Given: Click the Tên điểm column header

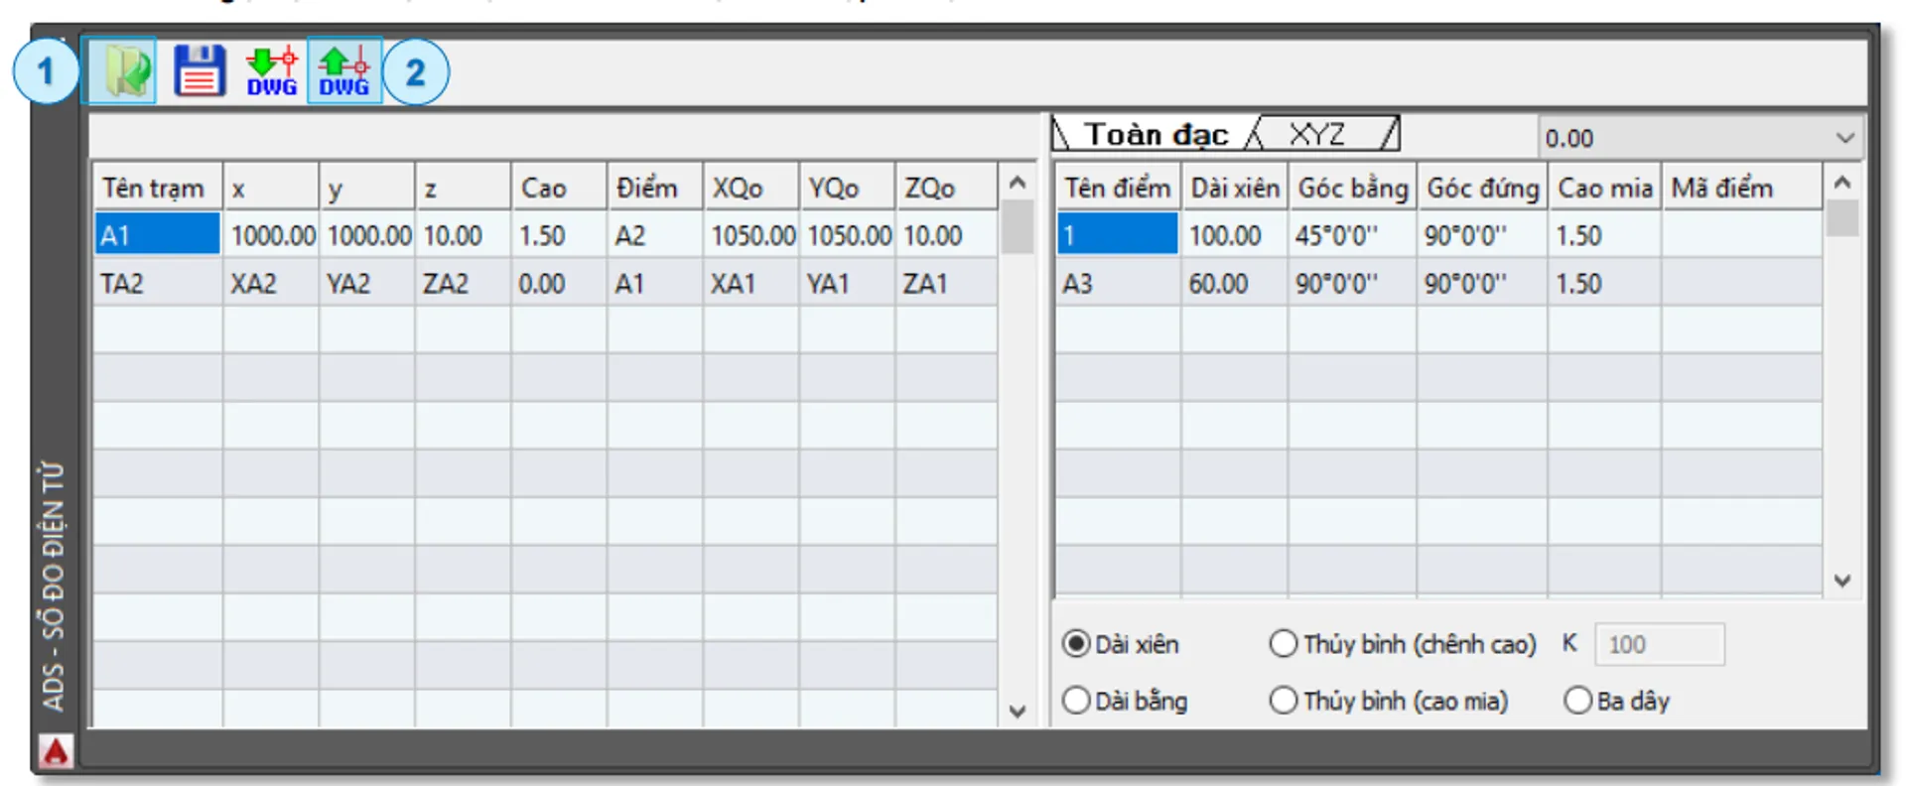Looking at the screenshot, I should pos(1118,188).
